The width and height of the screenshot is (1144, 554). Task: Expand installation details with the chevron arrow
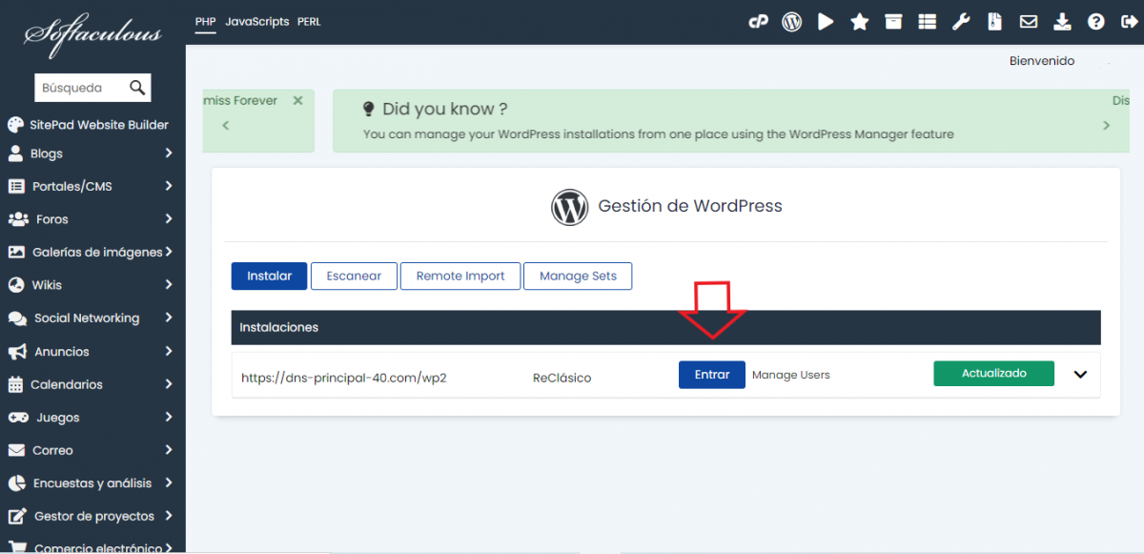1080,375
